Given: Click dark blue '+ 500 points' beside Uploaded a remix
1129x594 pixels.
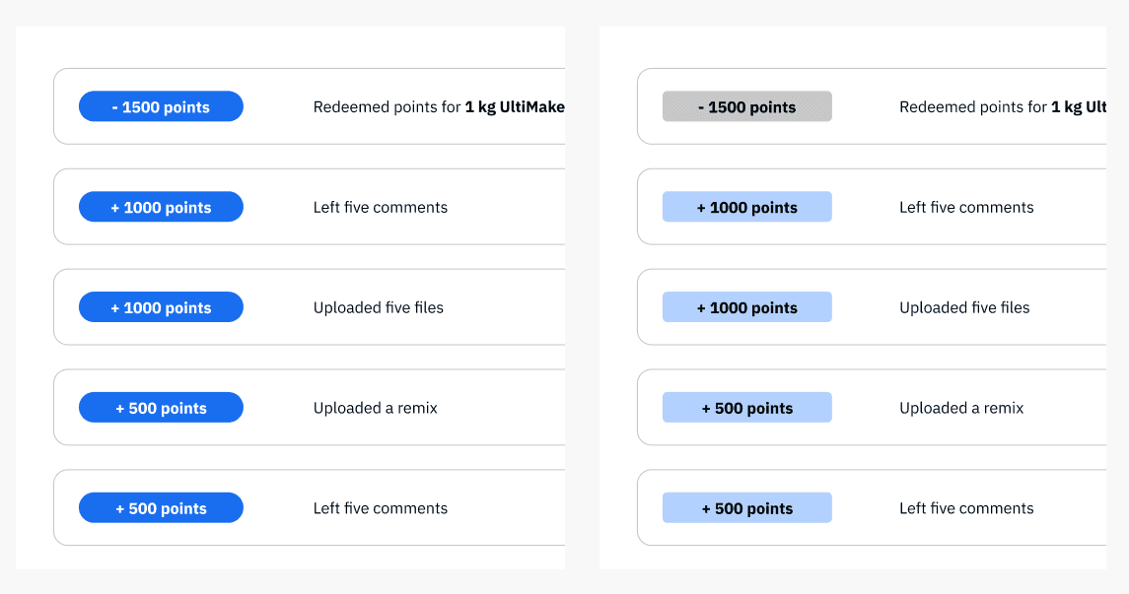Looking at the screenshot, I should point(161,408).
